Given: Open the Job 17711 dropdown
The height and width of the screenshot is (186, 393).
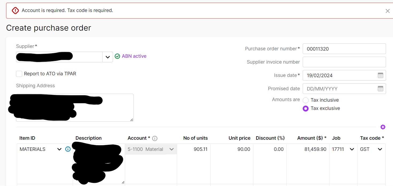Looking at the screenshot, I should 352,149.
